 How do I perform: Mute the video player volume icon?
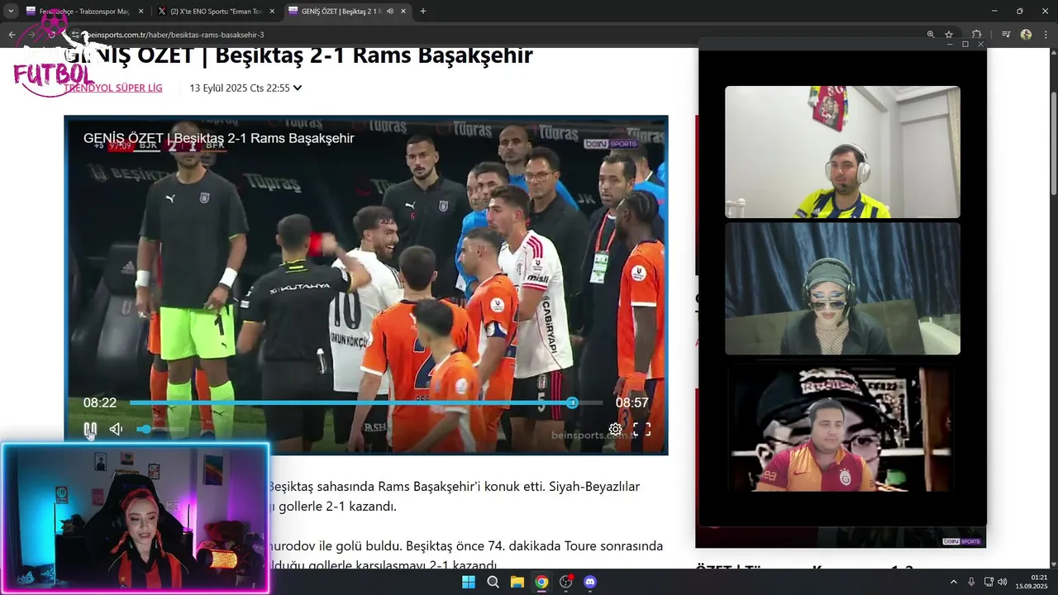point(116,429)
